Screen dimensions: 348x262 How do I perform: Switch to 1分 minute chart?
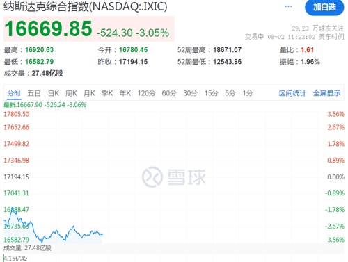pos(248,93)
